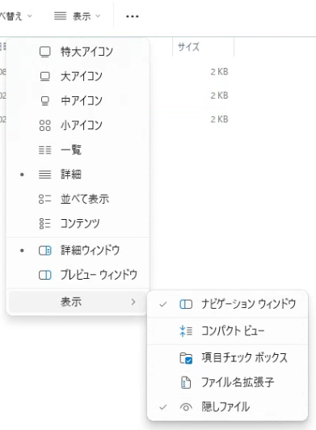Click the コンパクト ビュー icon

tap(186, 331)
